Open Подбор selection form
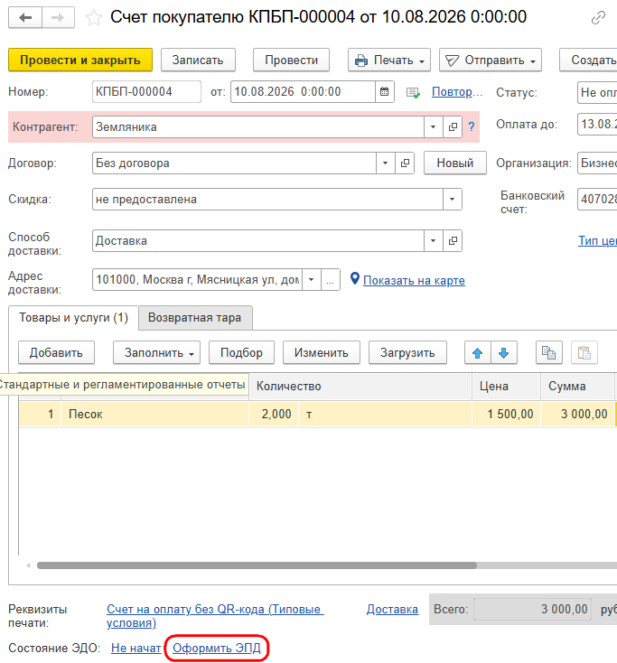The height and width of the screenshot is (663, 617). (241, 352)
